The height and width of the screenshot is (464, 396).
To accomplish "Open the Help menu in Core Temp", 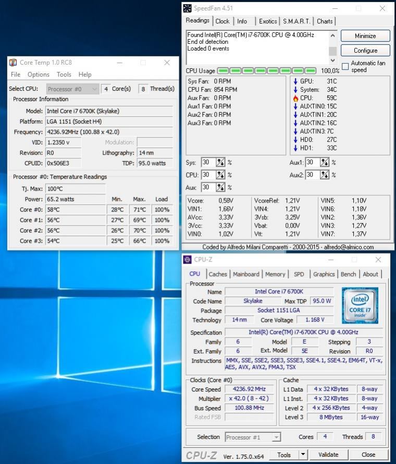I will pyautogui.click(x=85, y=75).
